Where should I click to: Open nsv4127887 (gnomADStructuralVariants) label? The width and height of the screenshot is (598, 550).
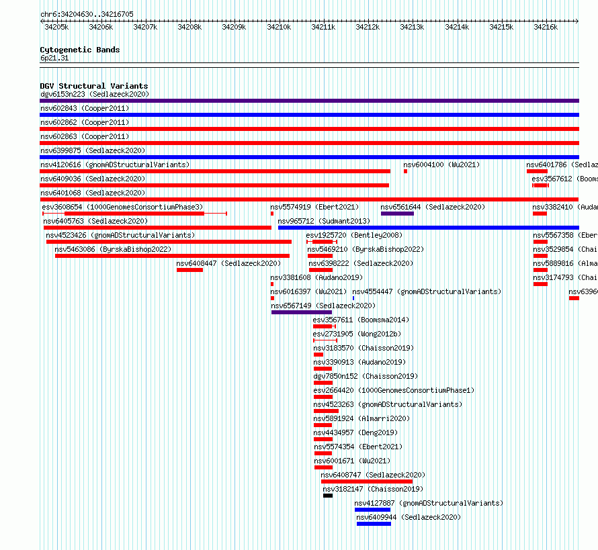(429, 503)
